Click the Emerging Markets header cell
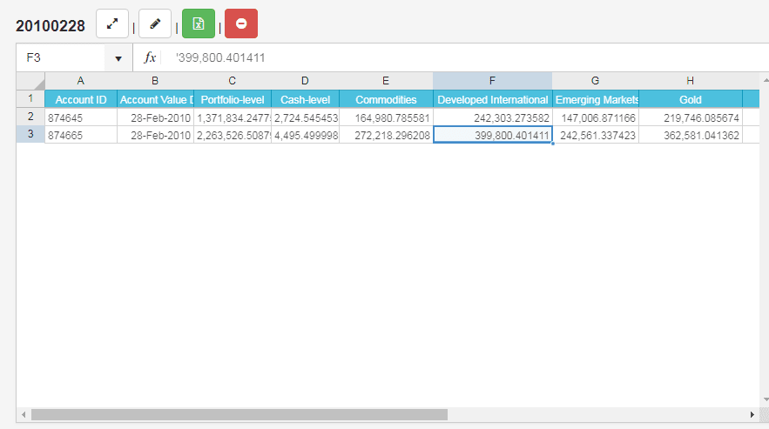 pyautogui.click(x=595, y=99)
